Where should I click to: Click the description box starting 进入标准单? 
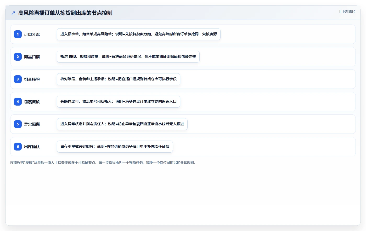[x=139, y=34]
